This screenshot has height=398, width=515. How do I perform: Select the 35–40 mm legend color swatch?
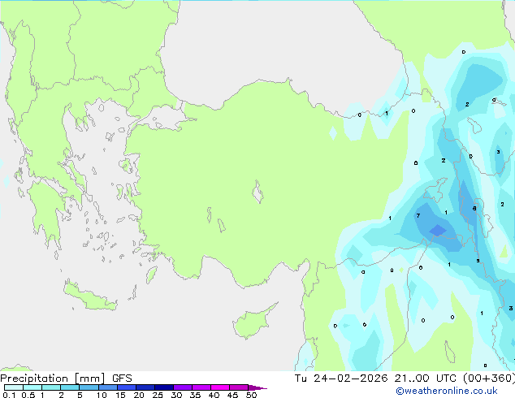pyautogui.click(x=201, y=387)
